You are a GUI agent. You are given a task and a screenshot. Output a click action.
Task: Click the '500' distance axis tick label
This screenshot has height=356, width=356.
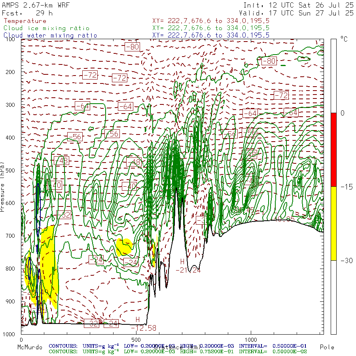[136, 340]
